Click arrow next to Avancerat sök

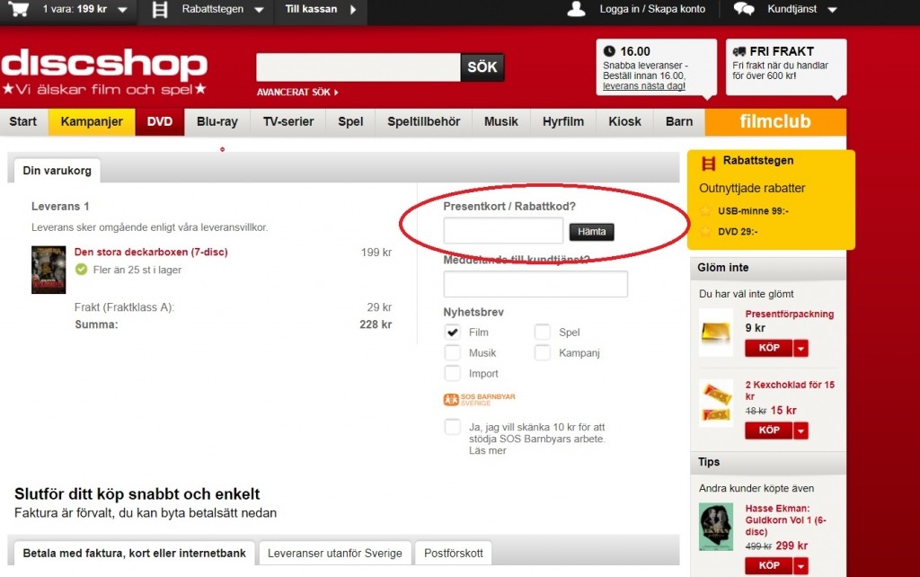[x=336, y=93]
